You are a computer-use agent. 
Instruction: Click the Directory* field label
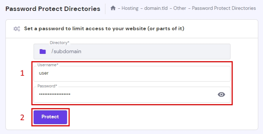(x=60, y=43)
